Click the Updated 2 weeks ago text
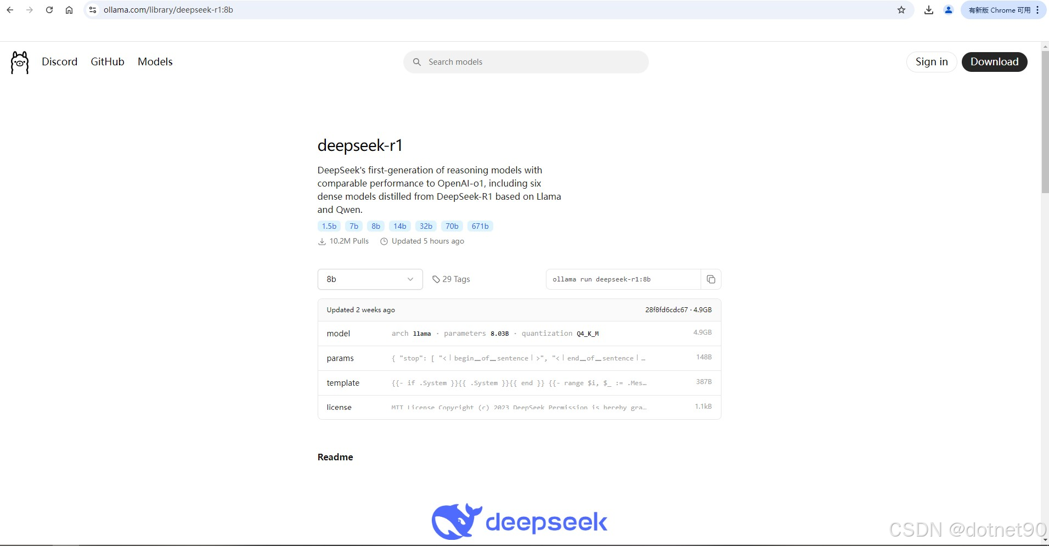This screenshot has width=1049, height=547. [x=361, y=310]
